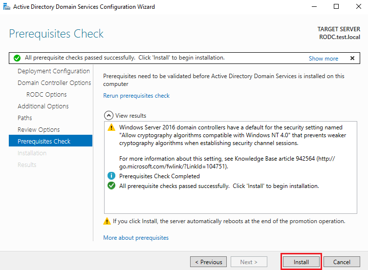Image resolution: width=368 pixels, height=270 pixels.
Task: Go to Additional Options step
Action: 43,106
